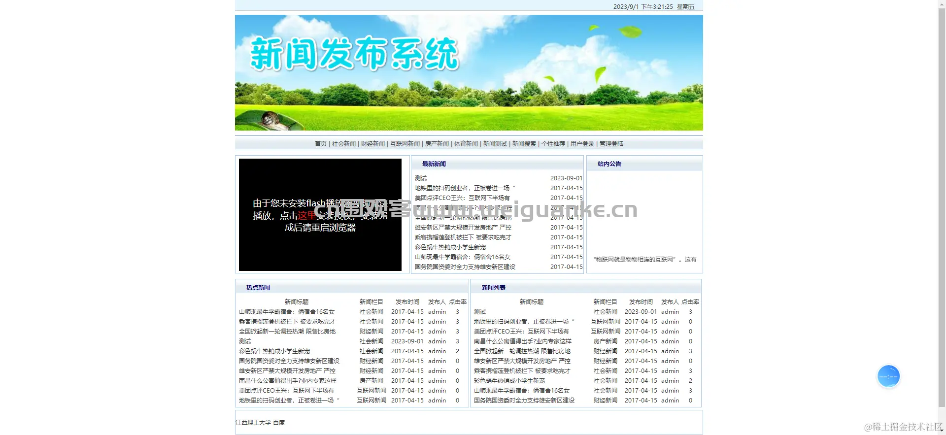Screen dimensions: 946x435
Task: Open 测试 in the 最新新闻 panel
Action: pyautogui.click(x=421, y=178)
